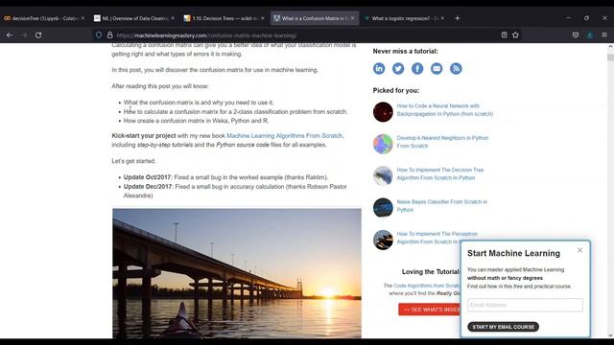Click the bridge sunset article image

click(x=237, y=273)
